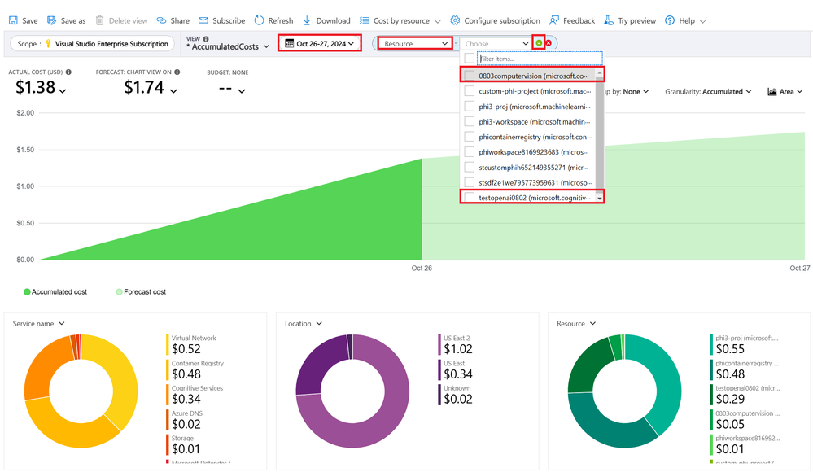The height and width of the screenshot is (472, 813).
Task: Click the Download arrow icon
Action: point(307,20)
